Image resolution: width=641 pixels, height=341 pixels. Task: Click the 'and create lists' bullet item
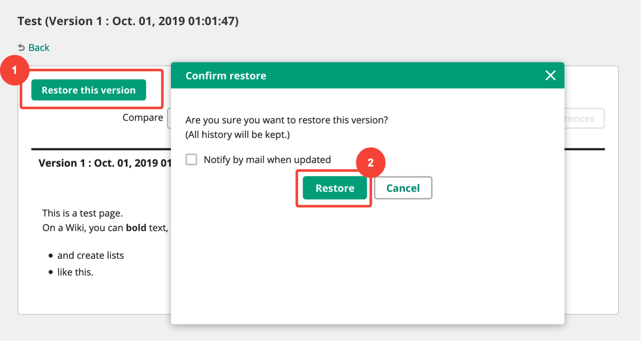click(x=90, y=255)
